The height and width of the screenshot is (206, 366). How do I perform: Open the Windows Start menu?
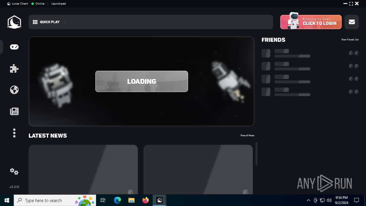(x=7, y=200)
